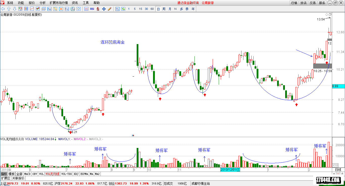The width and height of the screenshot is (345, 186).
Task: Select the pencil drawing tool icon
Action: pos(109,9)
